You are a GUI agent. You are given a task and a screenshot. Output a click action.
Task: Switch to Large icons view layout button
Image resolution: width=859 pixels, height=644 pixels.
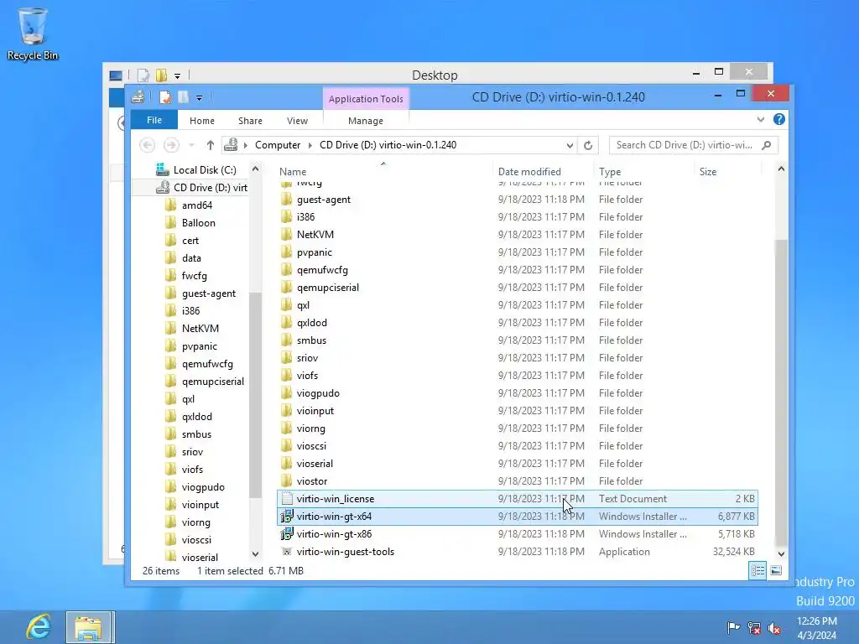776,570
